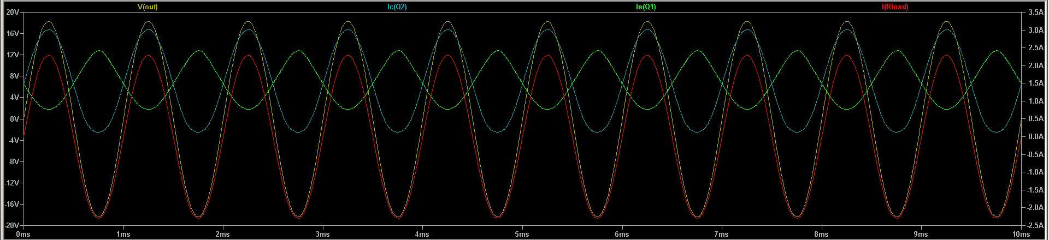The image size is (1049, 240).
Task: Click the -8V left axis label
Action: pos(13,161)
